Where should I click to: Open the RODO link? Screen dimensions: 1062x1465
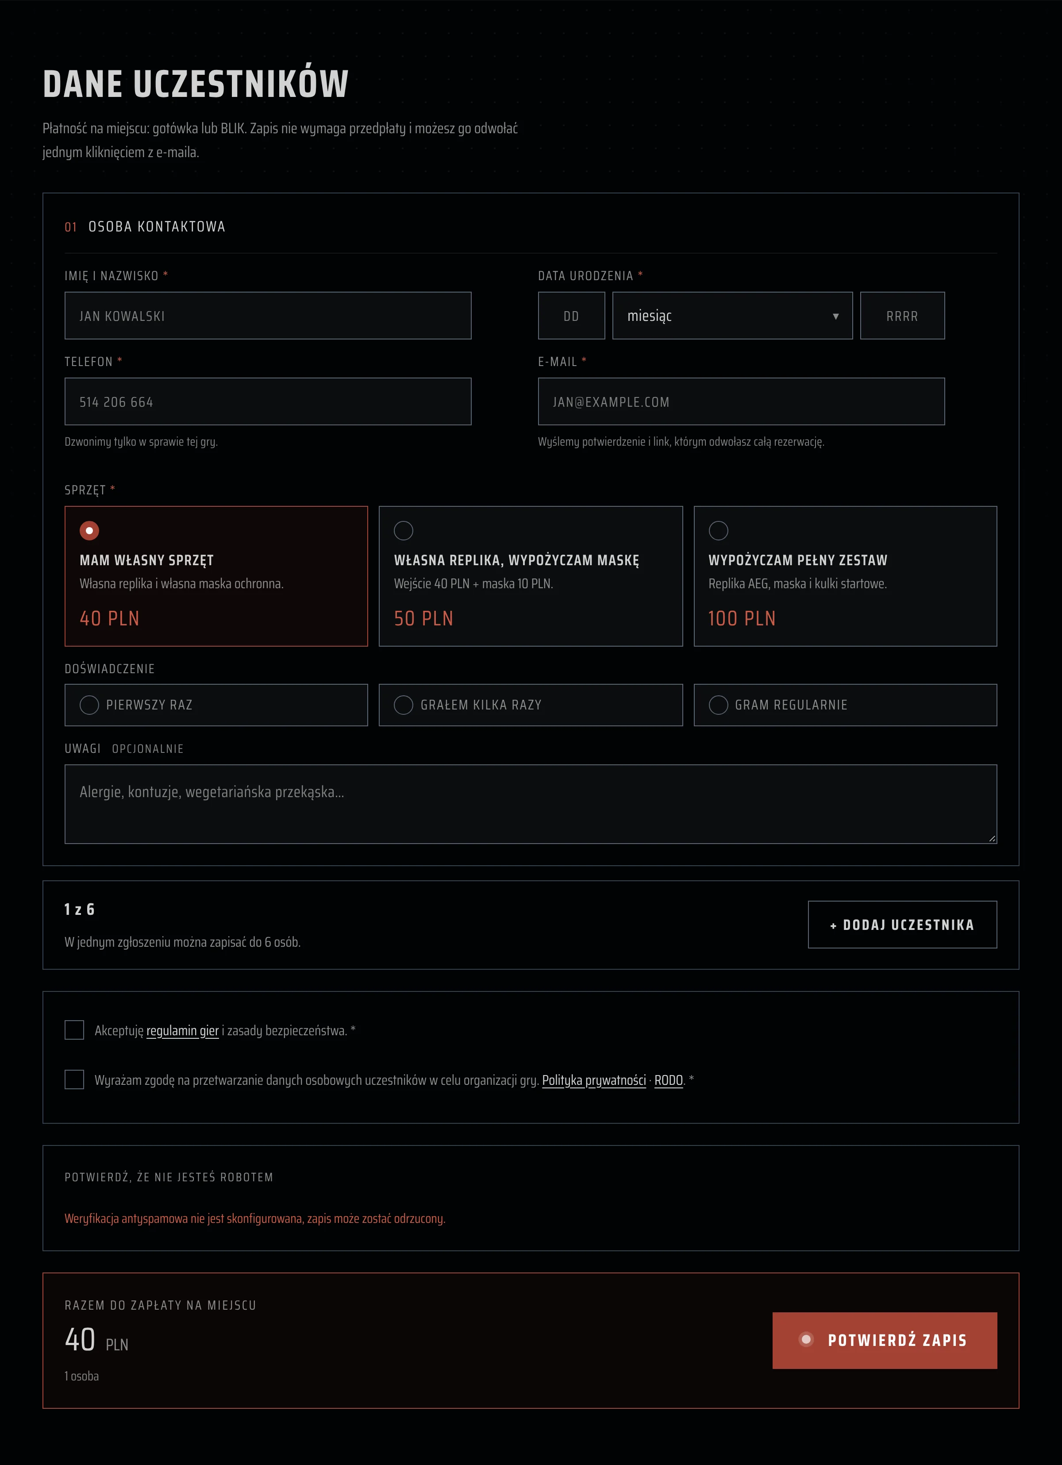(669, 1080)
